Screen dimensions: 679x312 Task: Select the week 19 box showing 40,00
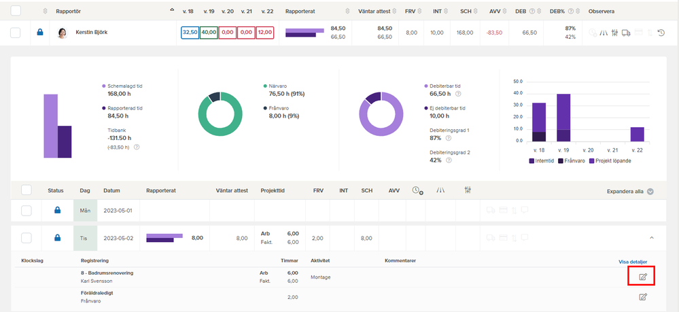tap(209, 33)
